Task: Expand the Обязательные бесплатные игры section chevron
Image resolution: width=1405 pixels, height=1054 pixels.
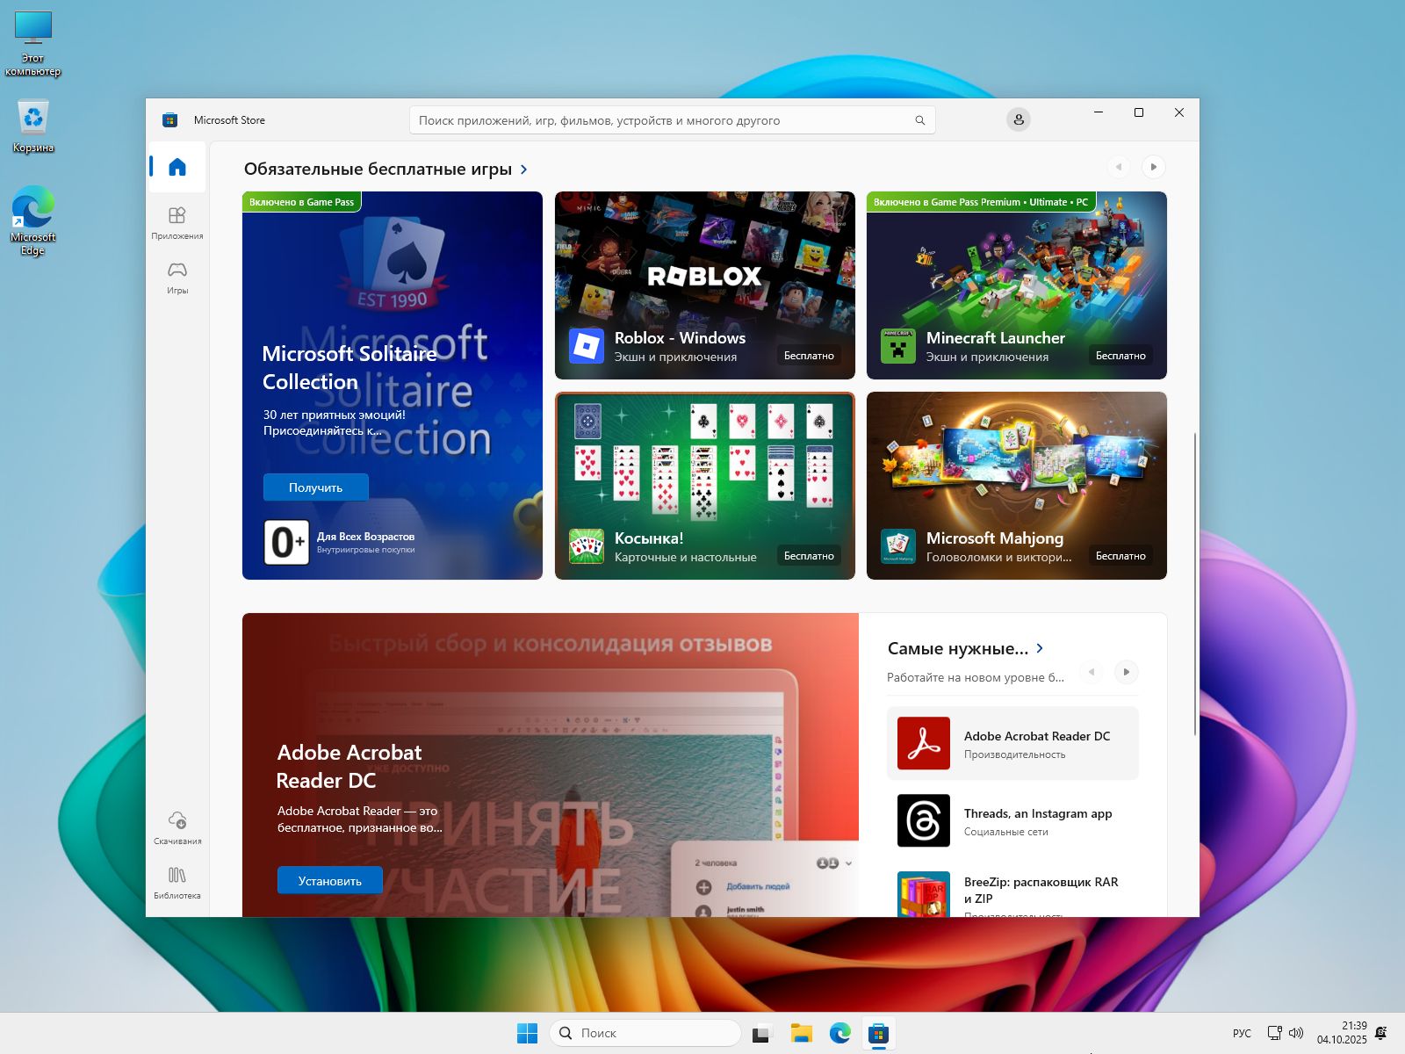Action: click(x=524, y=170)
